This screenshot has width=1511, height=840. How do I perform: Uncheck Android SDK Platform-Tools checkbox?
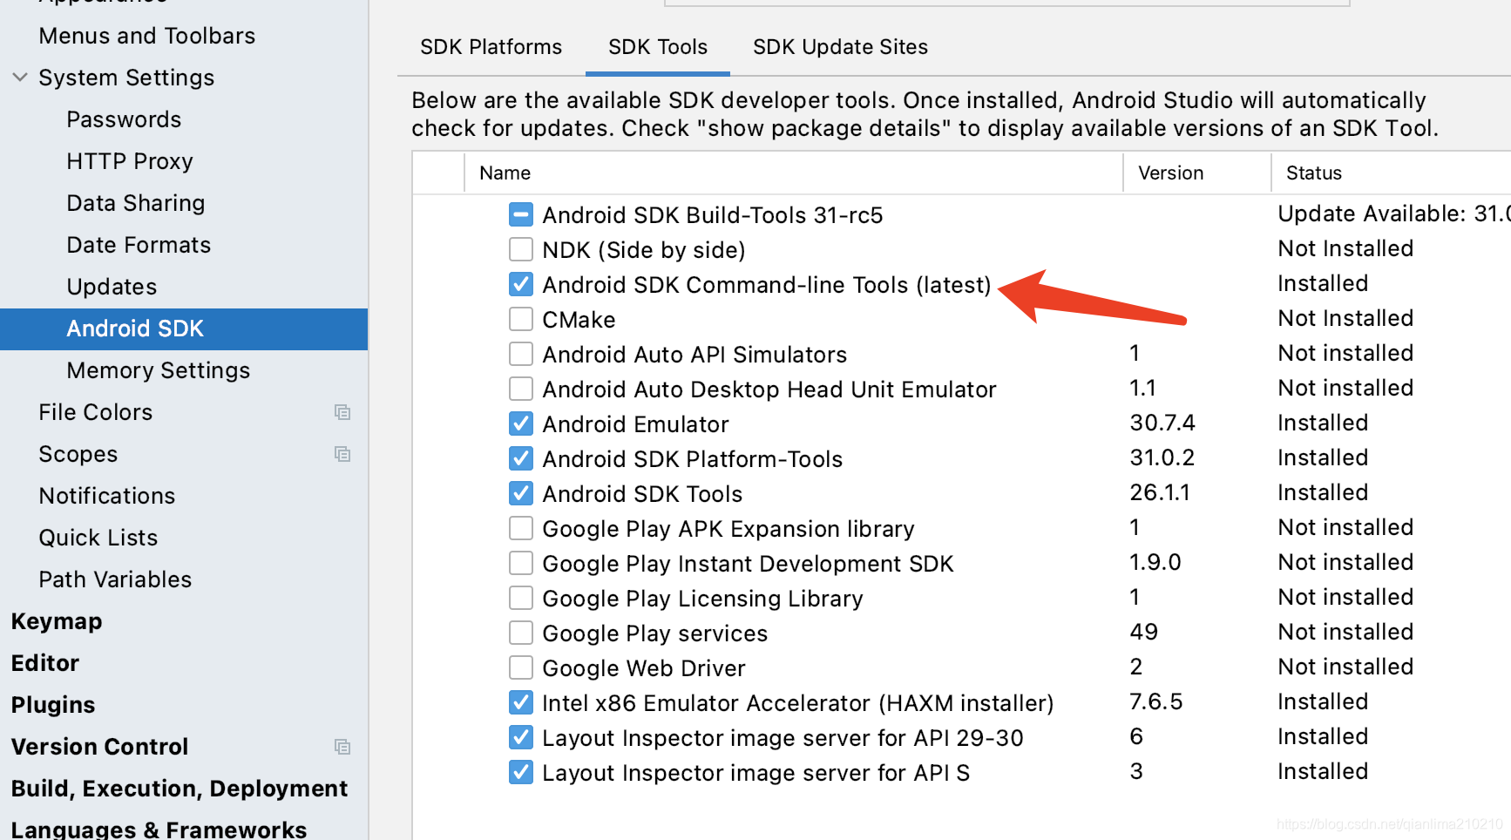(521, 458)
